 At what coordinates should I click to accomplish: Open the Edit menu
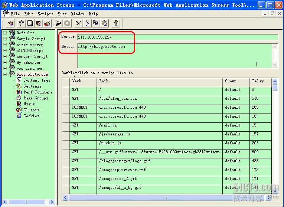(x=29, y=14)
